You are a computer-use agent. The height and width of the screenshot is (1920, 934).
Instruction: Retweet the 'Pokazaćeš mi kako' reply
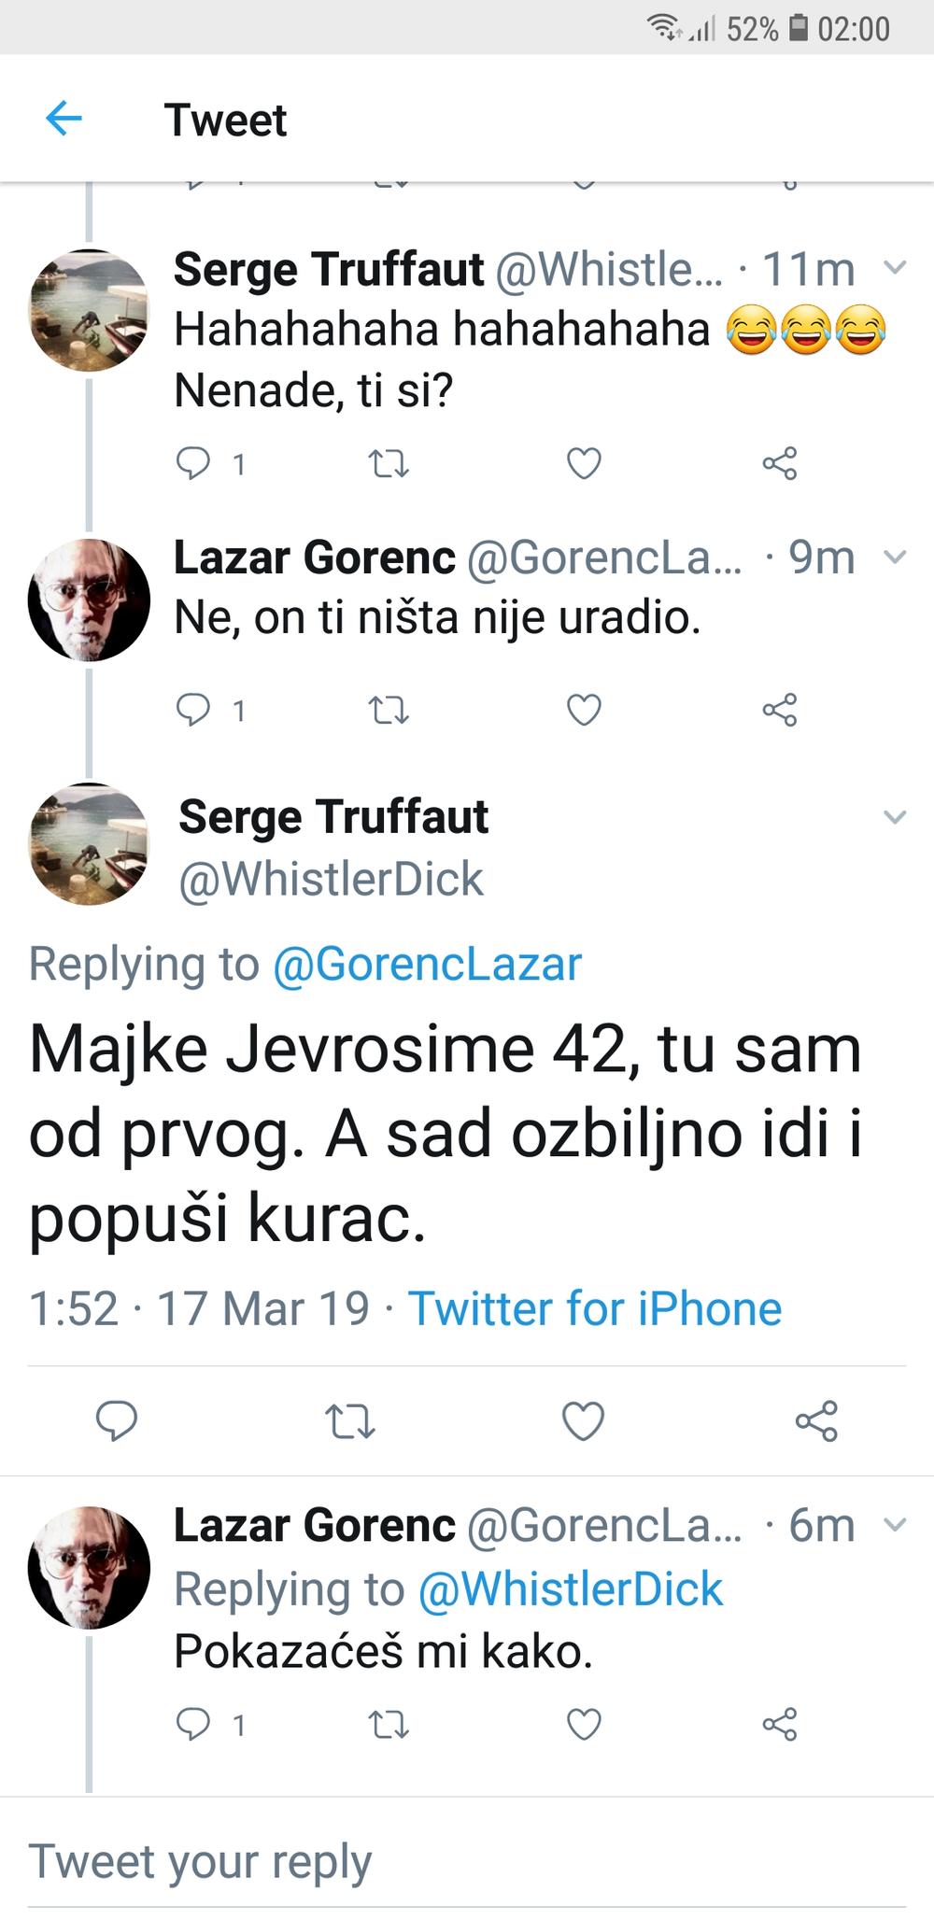[389, 1724]
